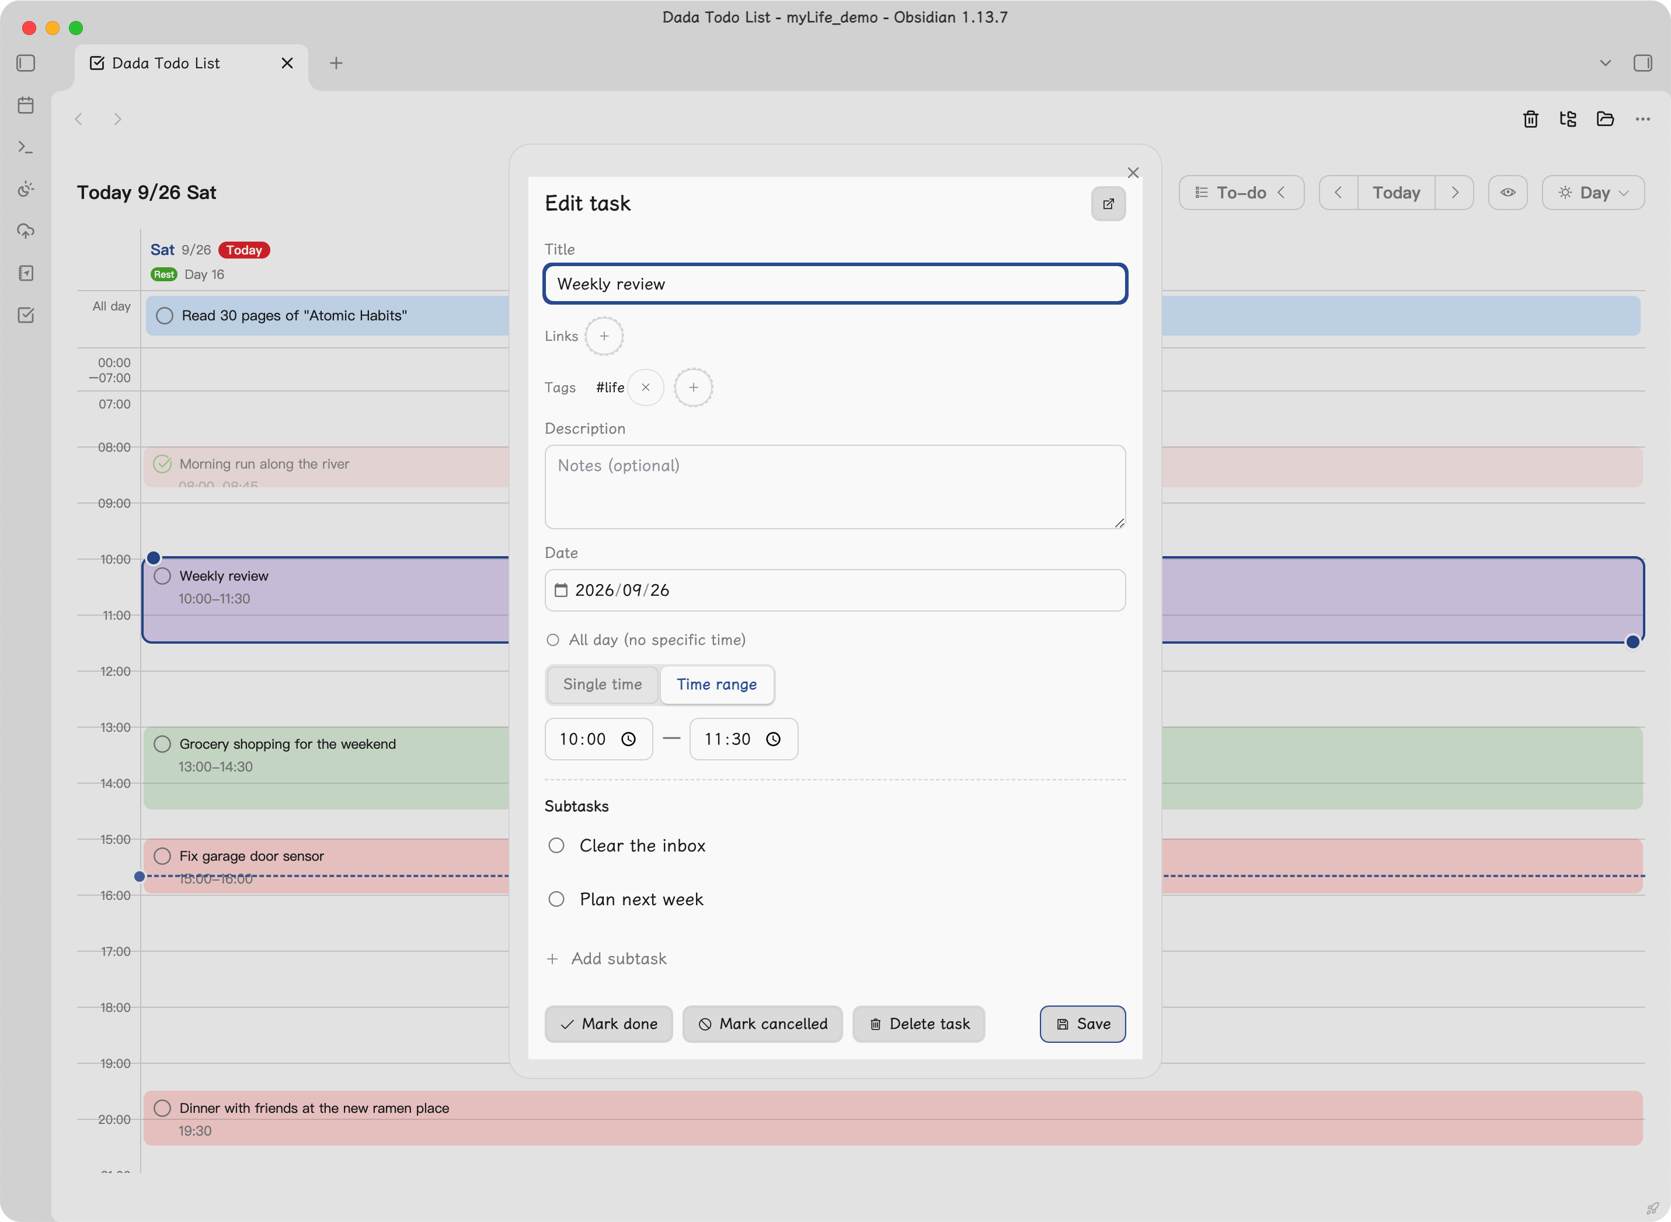The image size is (1671, 1222).
Task: Open clock picker for 11:30 end time
Action: pos(774,739)
